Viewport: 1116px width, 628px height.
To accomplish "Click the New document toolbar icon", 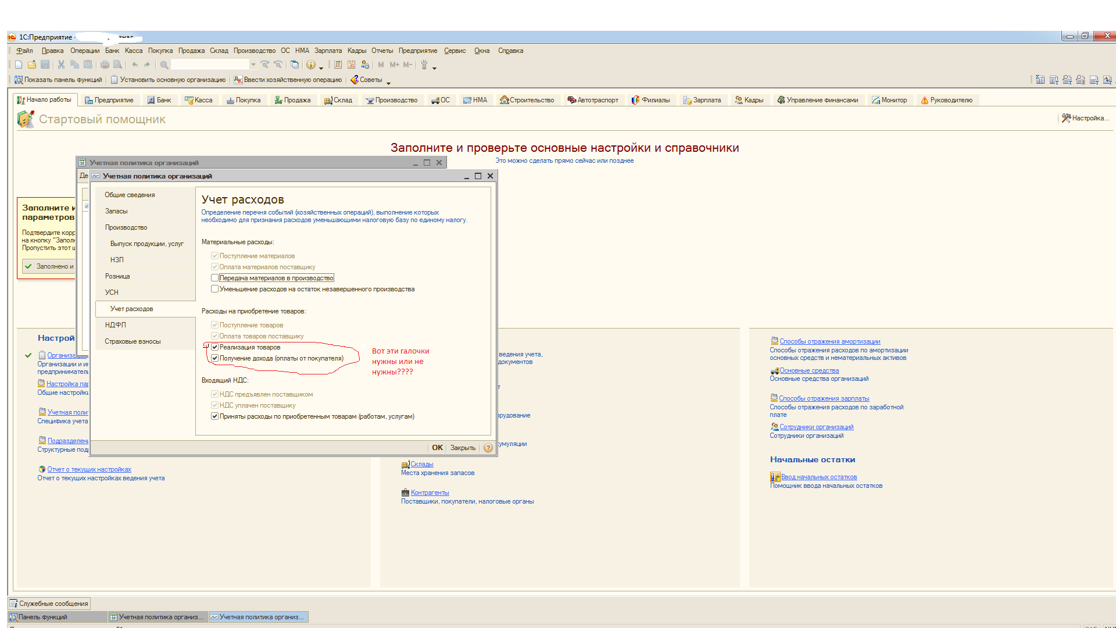I will (x=19, y=65).
